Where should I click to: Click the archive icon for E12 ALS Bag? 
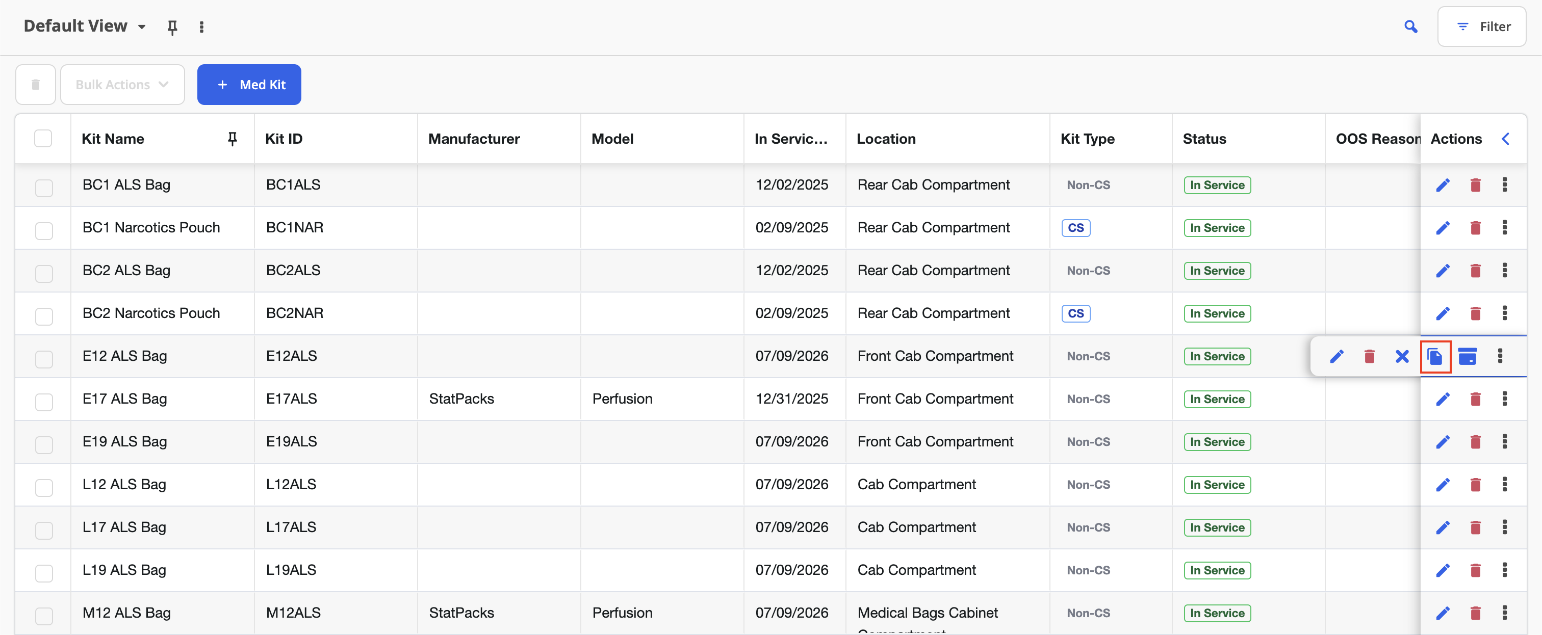(1467, 357)
